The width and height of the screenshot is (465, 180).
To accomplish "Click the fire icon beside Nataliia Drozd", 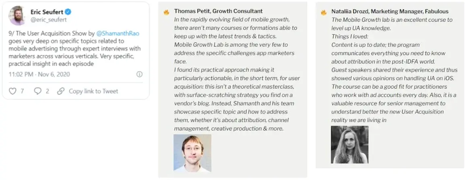I will tap(323, 12).
